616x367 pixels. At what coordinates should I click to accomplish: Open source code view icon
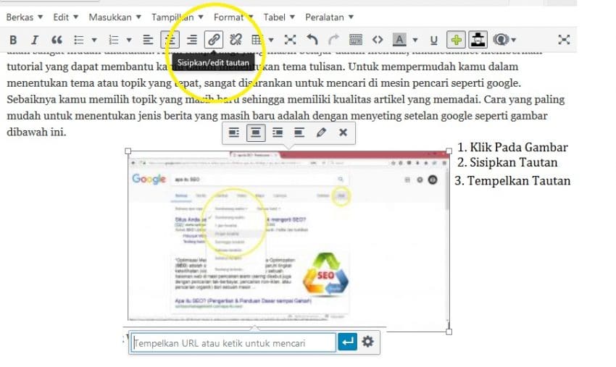tap(378, 40)
